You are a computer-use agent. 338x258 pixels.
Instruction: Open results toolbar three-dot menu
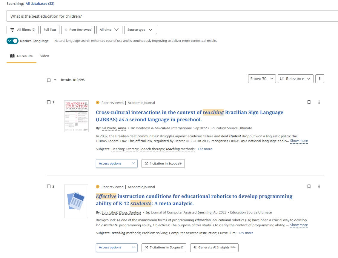click(x=319, y=79)
